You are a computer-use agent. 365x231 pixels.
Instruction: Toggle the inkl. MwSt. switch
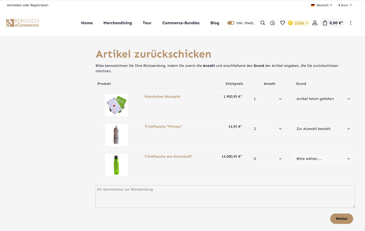[231, 23]
